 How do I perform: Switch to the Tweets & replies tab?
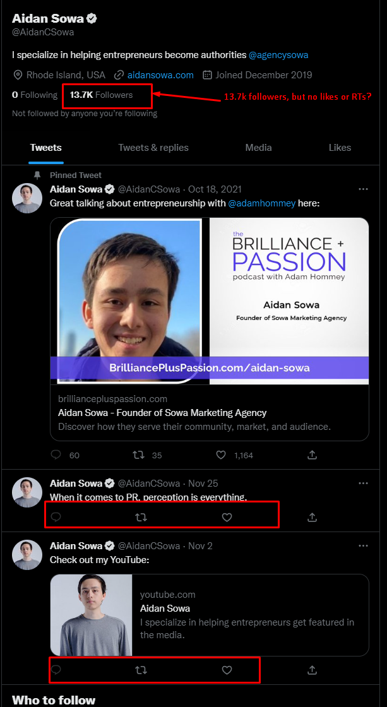click(153, 147)
